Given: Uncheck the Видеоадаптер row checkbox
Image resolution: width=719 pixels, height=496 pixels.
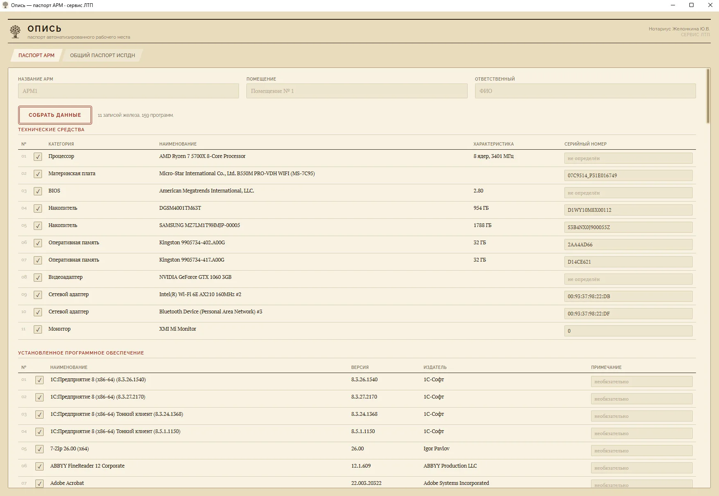Looking at the screenshot, I should coord(38,278).
